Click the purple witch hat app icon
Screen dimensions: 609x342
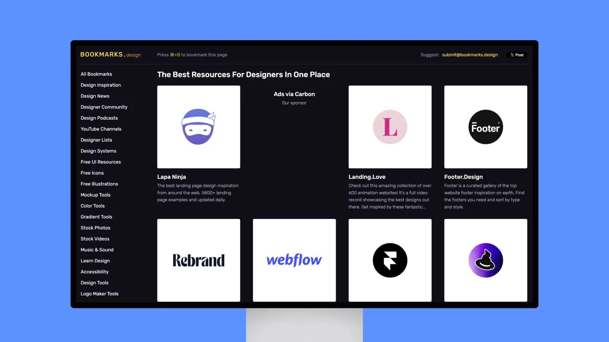(x=485, y=260)
